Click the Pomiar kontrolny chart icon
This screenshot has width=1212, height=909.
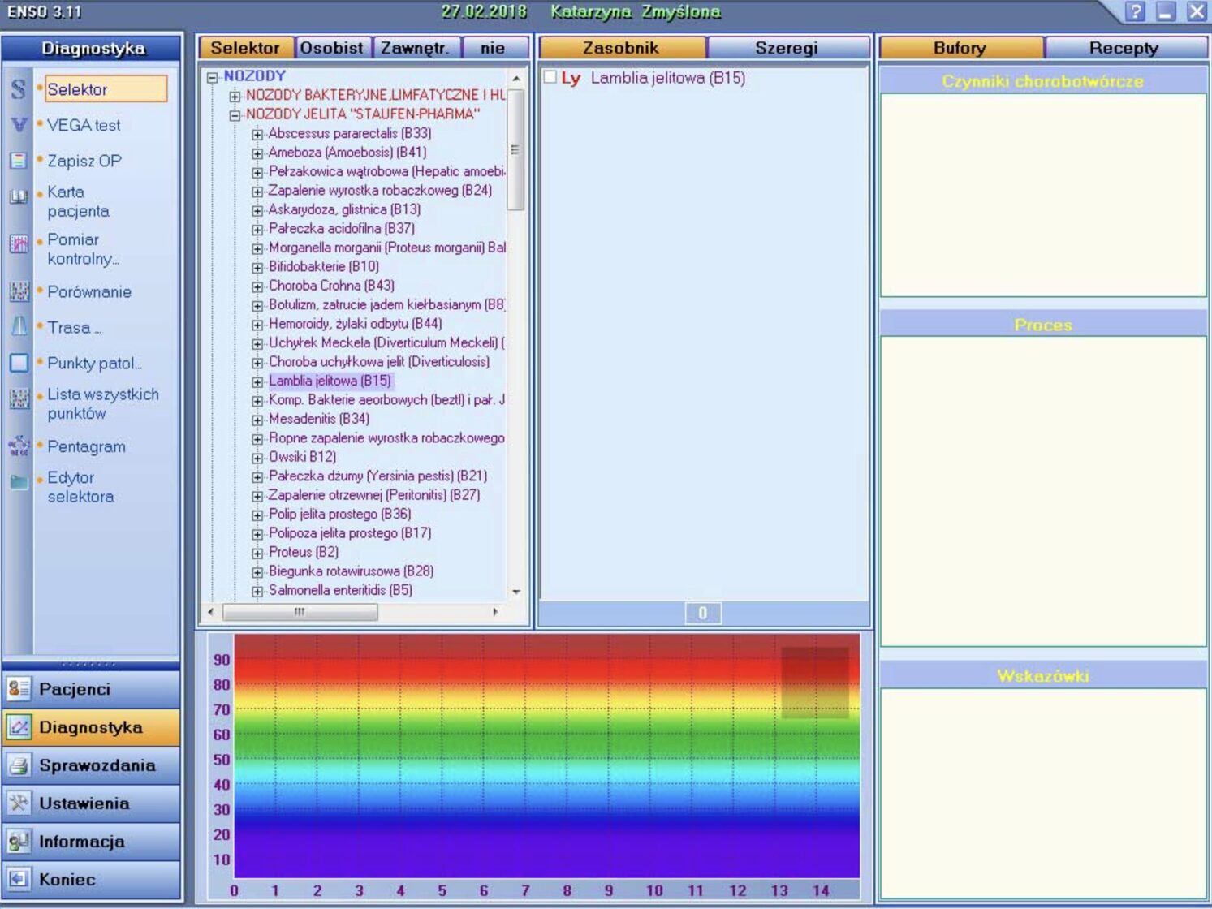(19, 243)
